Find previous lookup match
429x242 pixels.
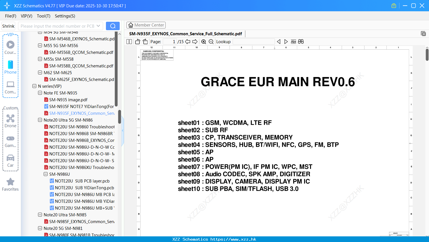pos(279,42)
